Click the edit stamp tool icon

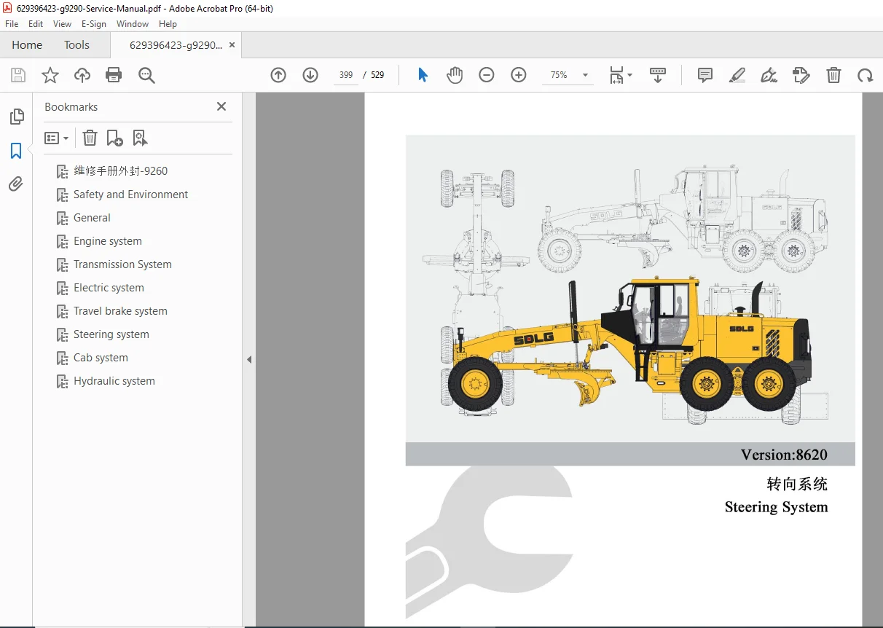(x=801, y=75)
